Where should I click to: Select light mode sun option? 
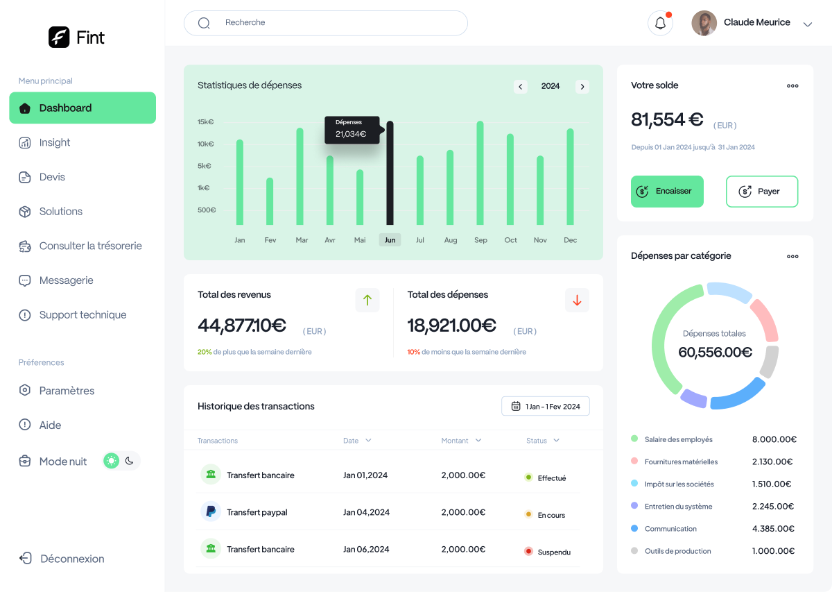click(x=111, y=460)
